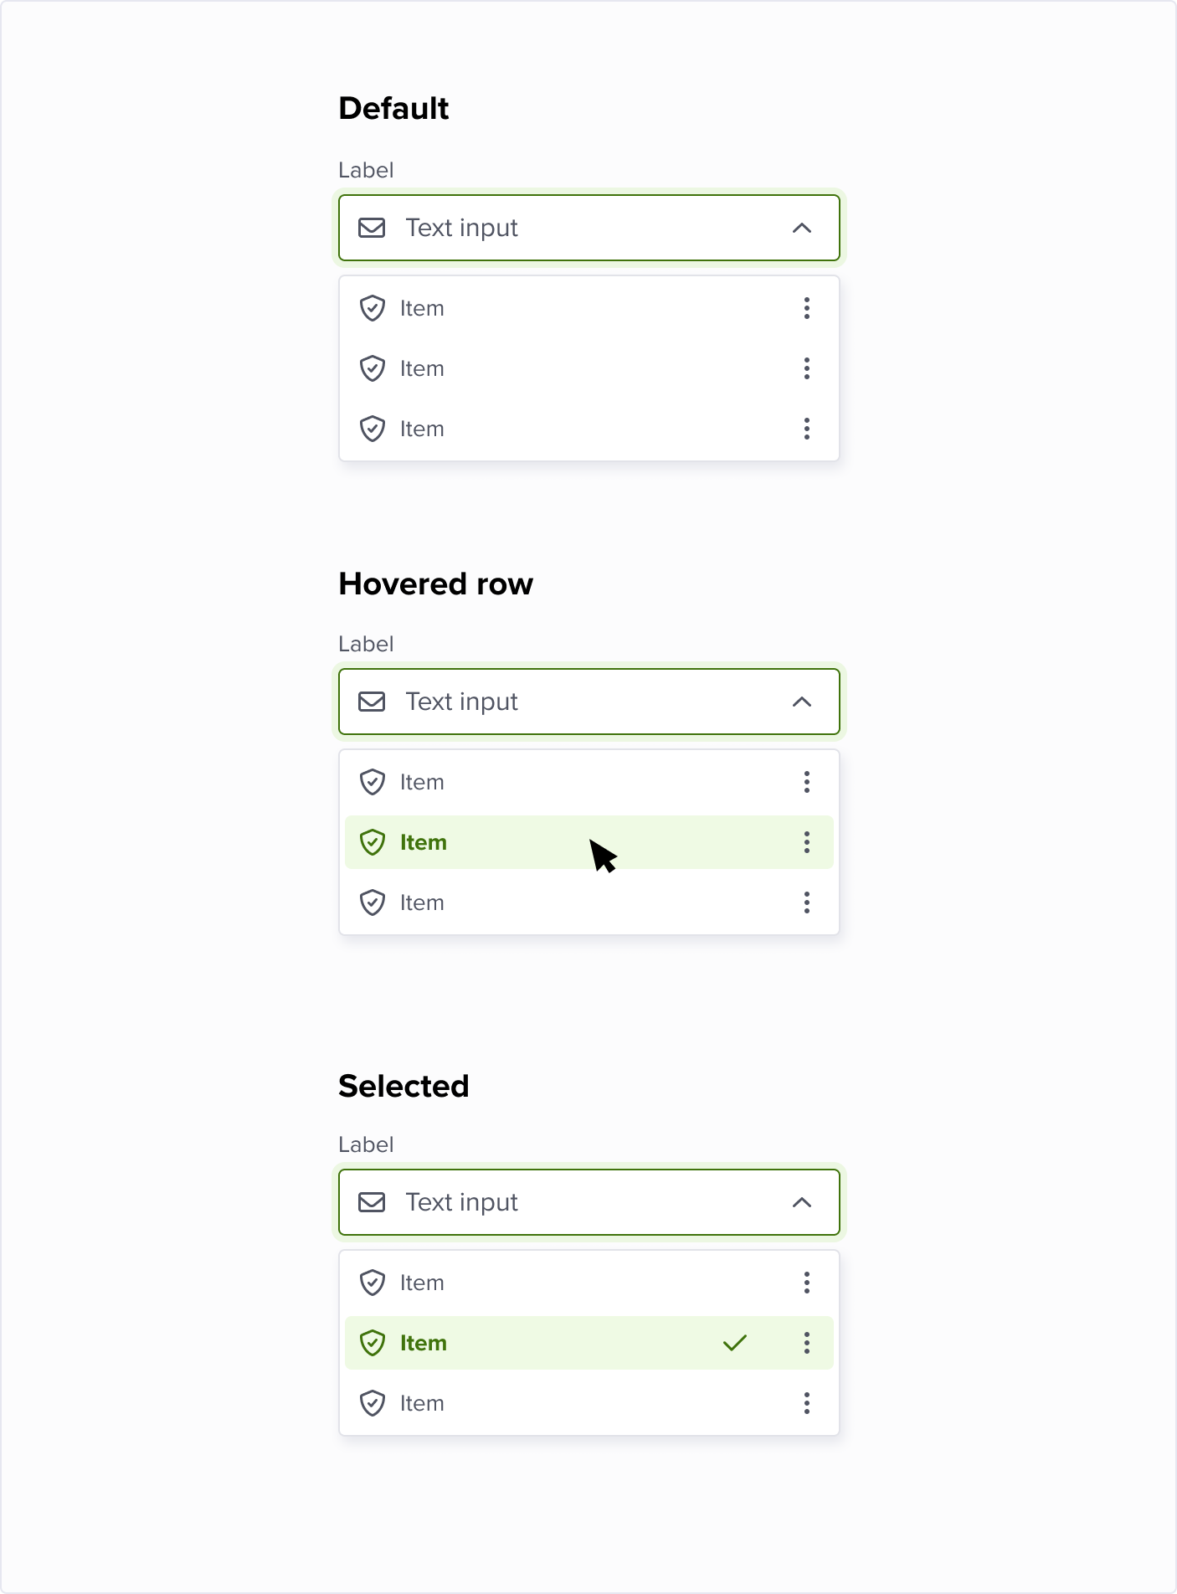Open kebab menu on highlighted Hovered row item
Image resolution: width=1177 pixels, height=1594 pixels.
tap(807, 842)
